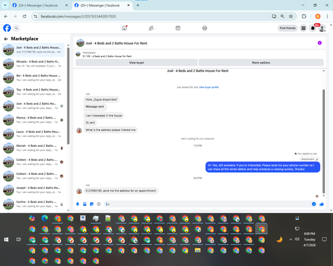Open Chrome profile avatar
This screenshot has width=333, height=266.
(318, 17)
